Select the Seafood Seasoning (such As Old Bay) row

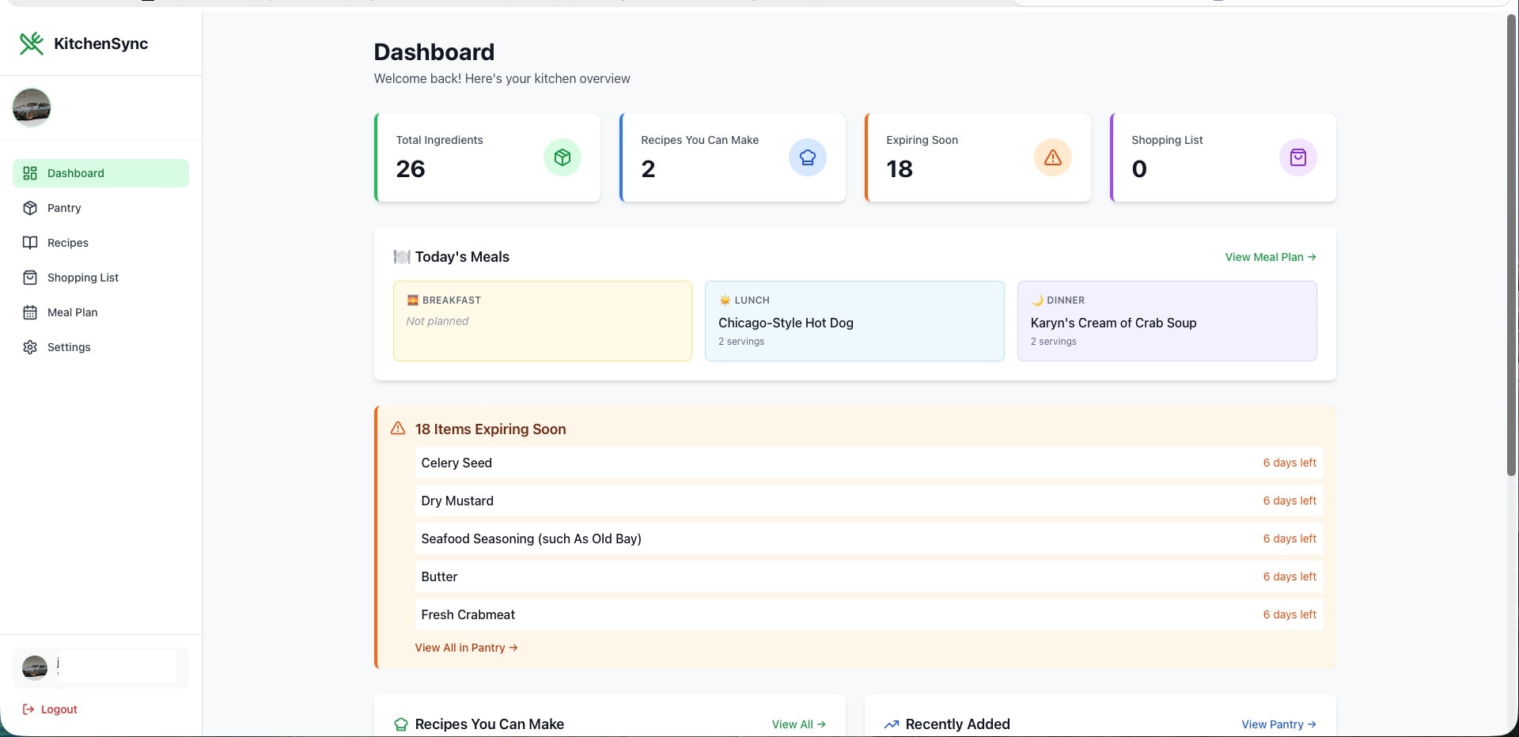(x=869, y=539)
